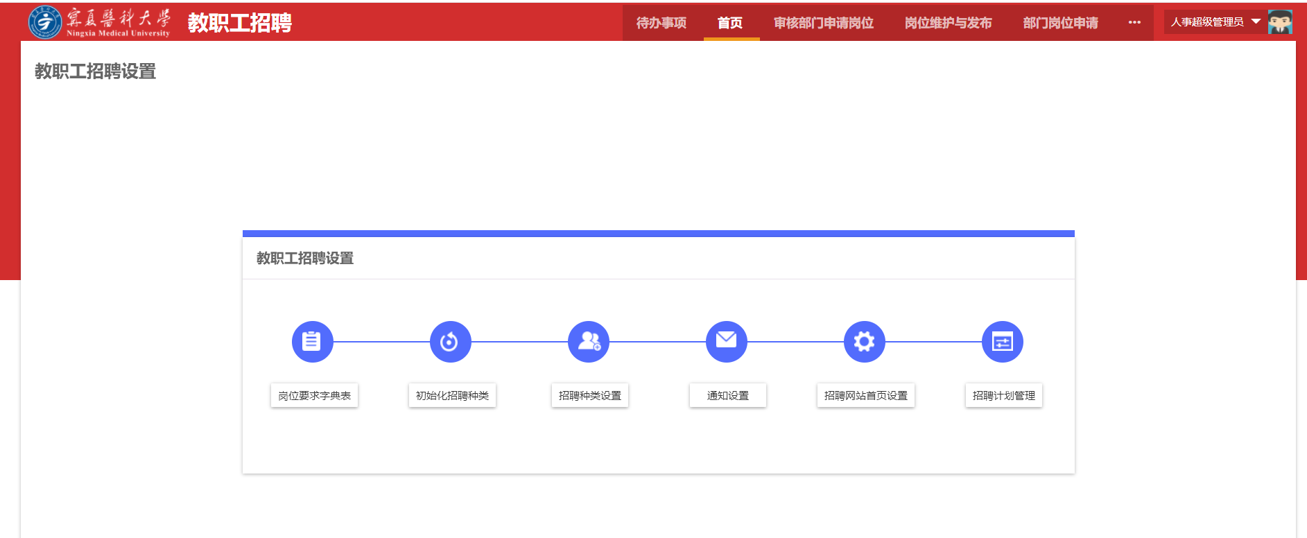Open the 招聘种类设置 button
The height and width of the screenshot is (538, 1307).
click(x=589, y=396)
